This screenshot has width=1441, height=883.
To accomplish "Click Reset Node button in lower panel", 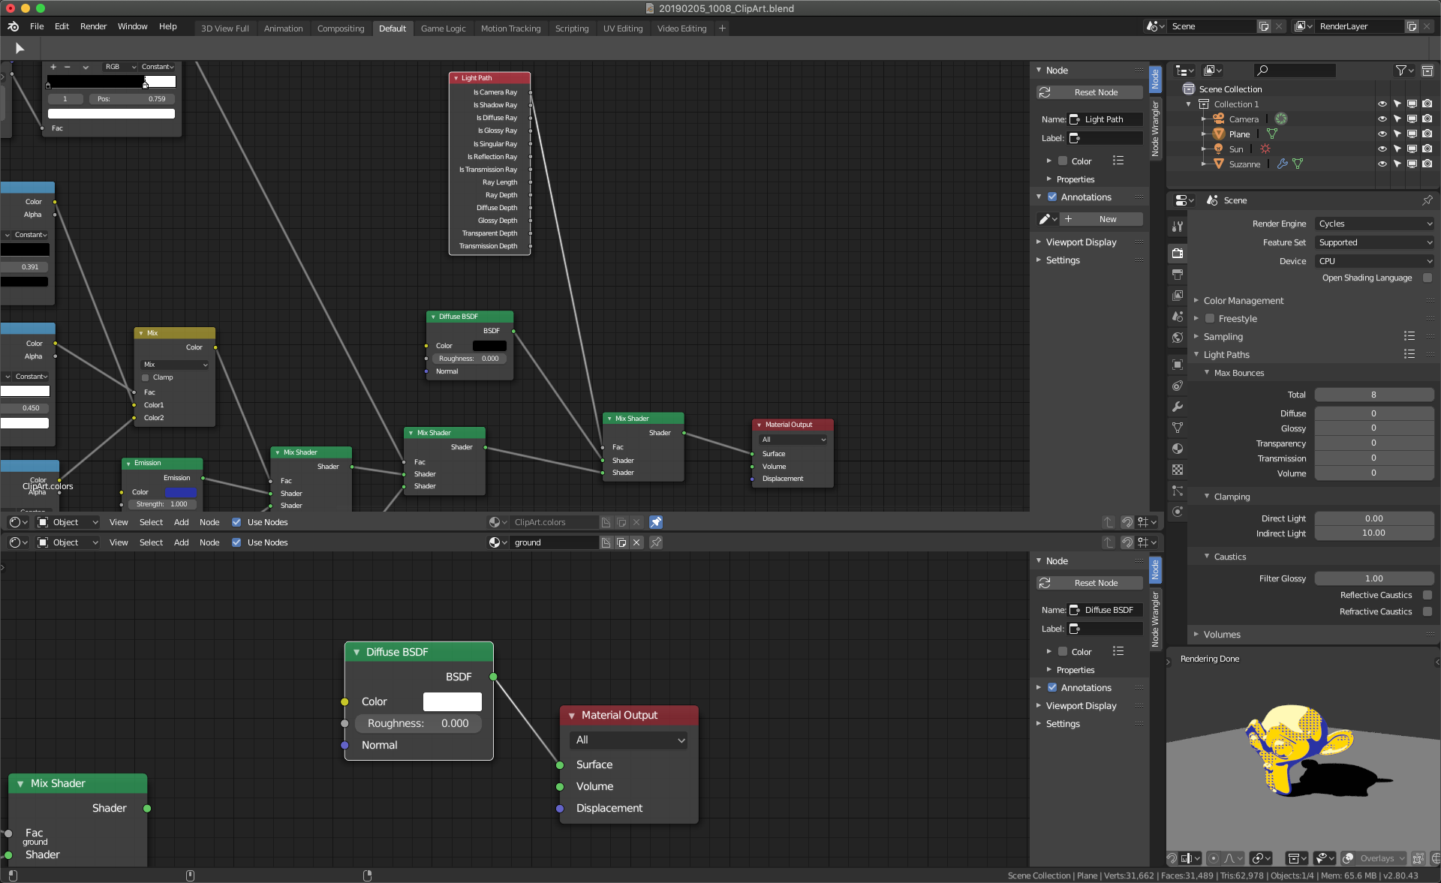I will click(1095, 583).
